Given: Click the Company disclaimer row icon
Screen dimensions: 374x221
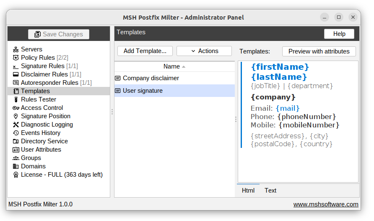Looking at the screenshot, I should point(117,78).
